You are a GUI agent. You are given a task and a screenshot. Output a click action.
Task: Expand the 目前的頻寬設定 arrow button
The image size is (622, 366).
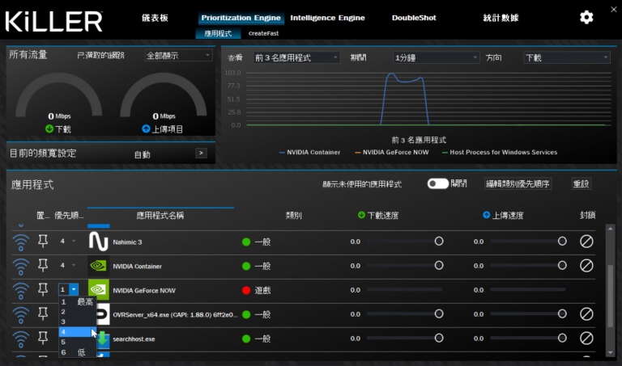pyautogui.click(x=201, y=154)
